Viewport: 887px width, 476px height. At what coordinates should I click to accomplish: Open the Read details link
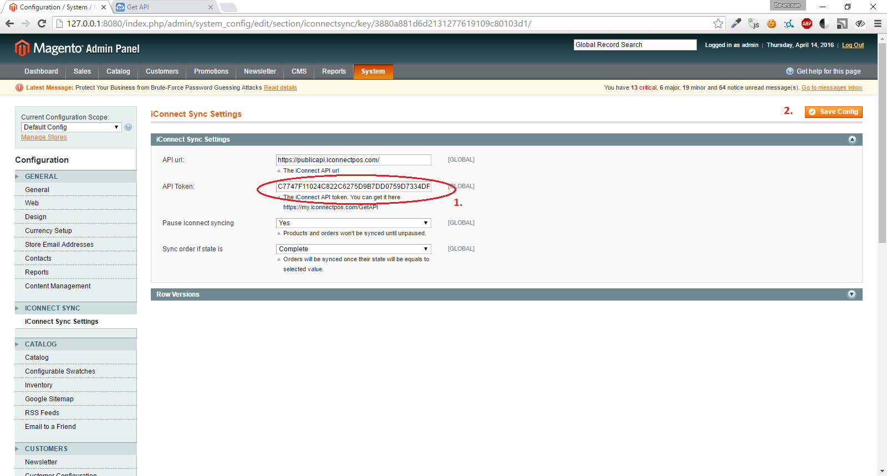(280, 87)
